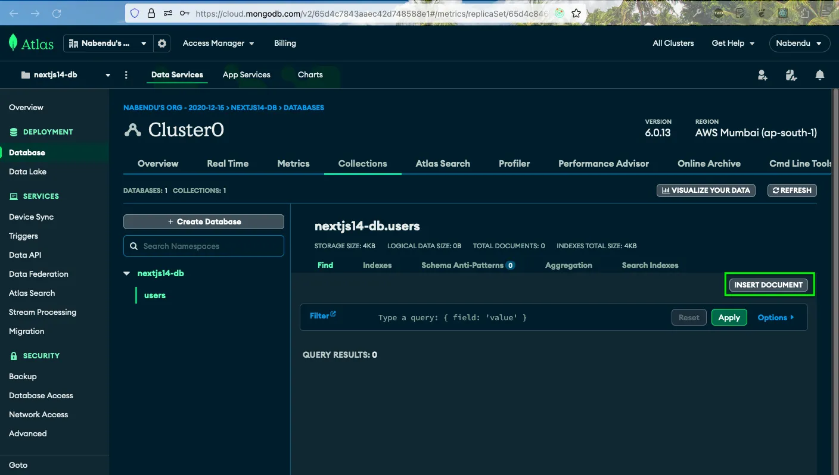Expand the Access Manager dropdown
Viewport: 839px width, 475px height.
click(218, 43)
